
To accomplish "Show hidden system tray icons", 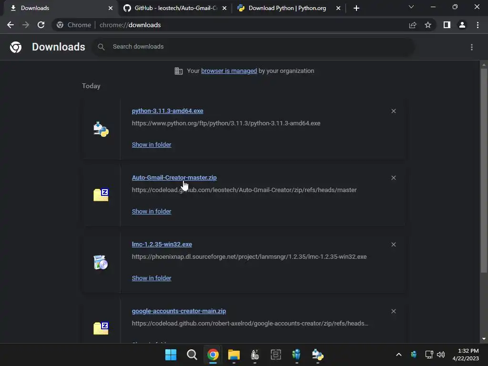I will (399, 355).
